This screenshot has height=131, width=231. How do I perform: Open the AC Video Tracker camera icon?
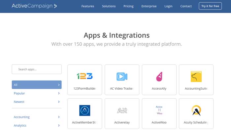coord(122,76)
